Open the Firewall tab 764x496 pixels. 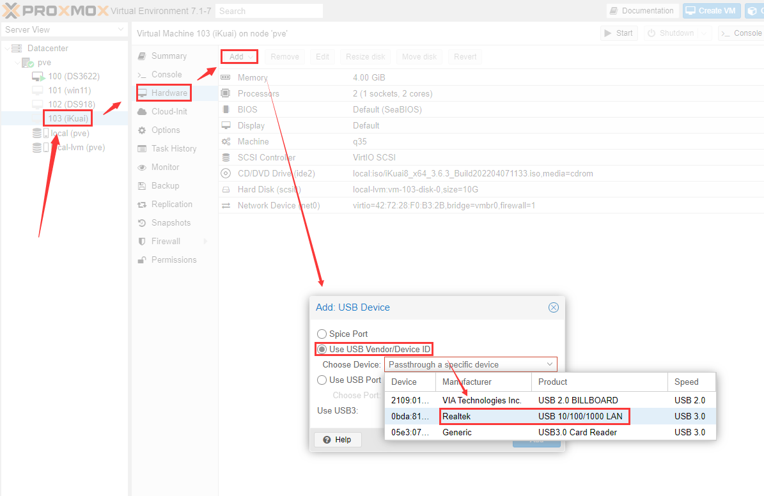175,241
